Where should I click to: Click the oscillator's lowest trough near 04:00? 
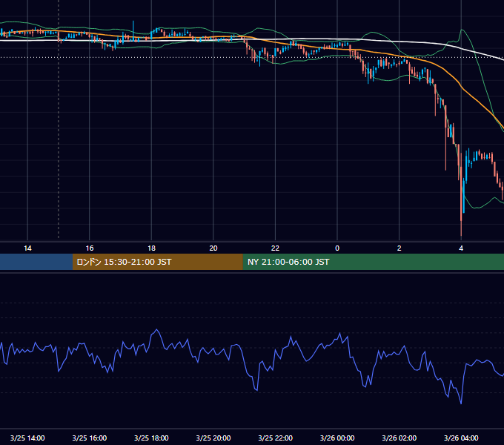click(461, 403)
